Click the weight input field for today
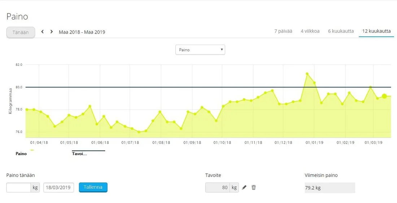397x203 pixels. coord(18,188)
